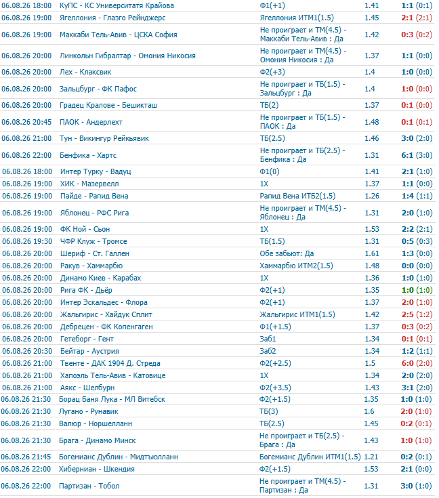439x498 pixels.
Task: Select match Интер Турку - Вадуц
Action: tap(96, 172)
